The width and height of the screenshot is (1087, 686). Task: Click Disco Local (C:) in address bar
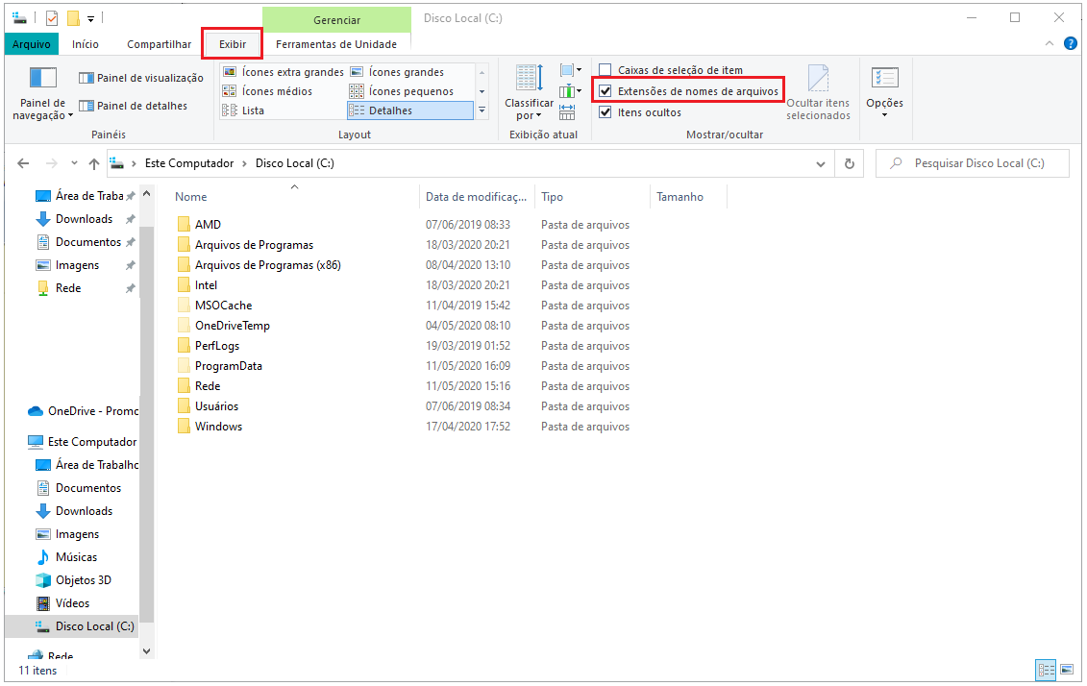pos(295,163)
